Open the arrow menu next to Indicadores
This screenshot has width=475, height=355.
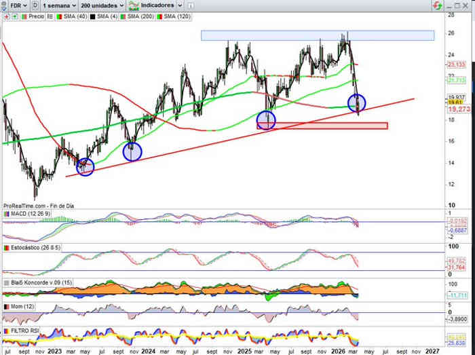coord(178,5)
